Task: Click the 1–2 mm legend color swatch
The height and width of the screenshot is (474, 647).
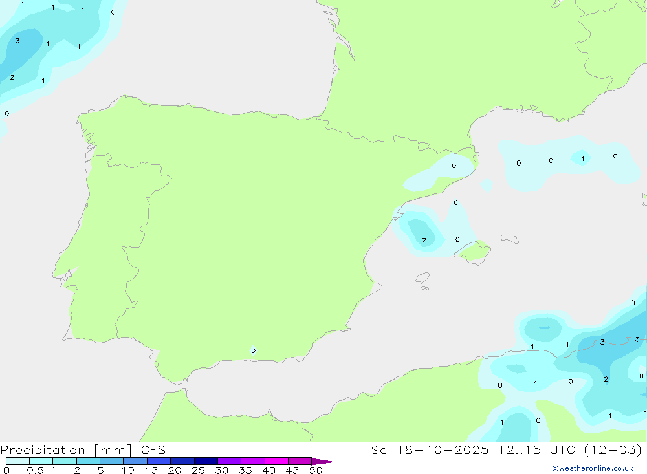Action: click(64, 461)
